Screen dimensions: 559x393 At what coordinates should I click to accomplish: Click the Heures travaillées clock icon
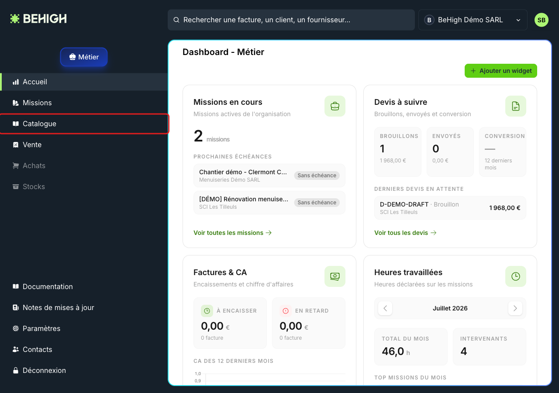[x=516, y=276]
